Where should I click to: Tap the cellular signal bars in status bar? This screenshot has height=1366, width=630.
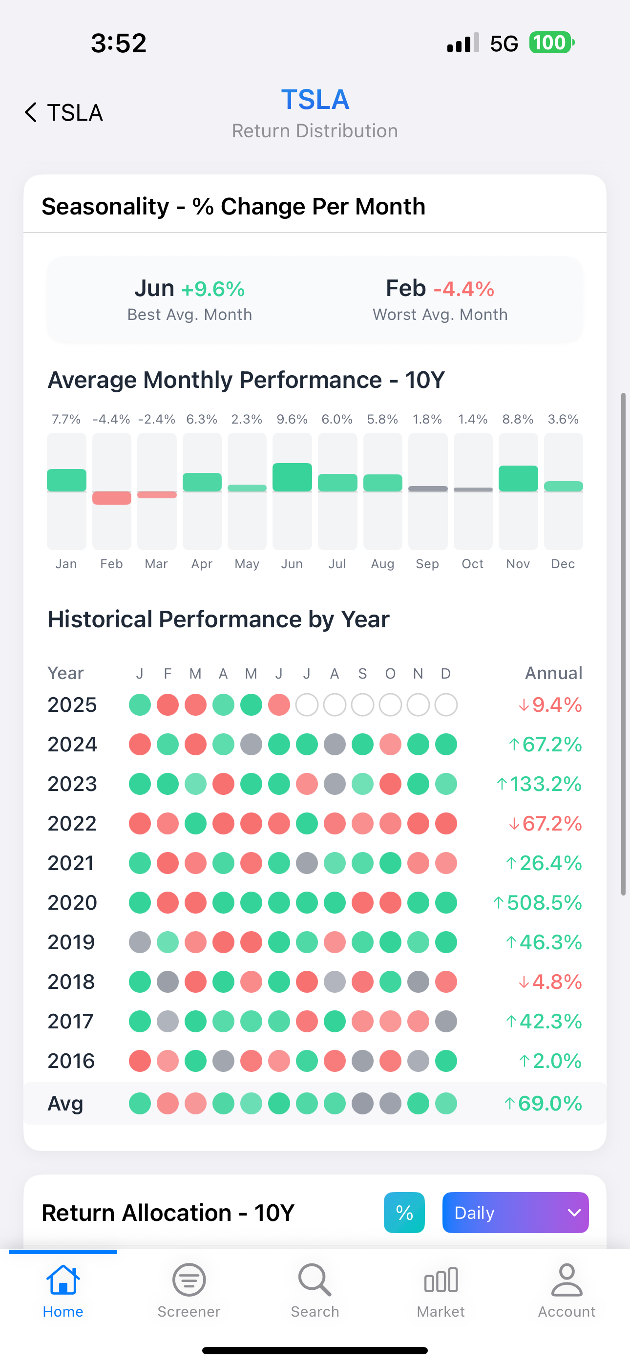[463, 43]
